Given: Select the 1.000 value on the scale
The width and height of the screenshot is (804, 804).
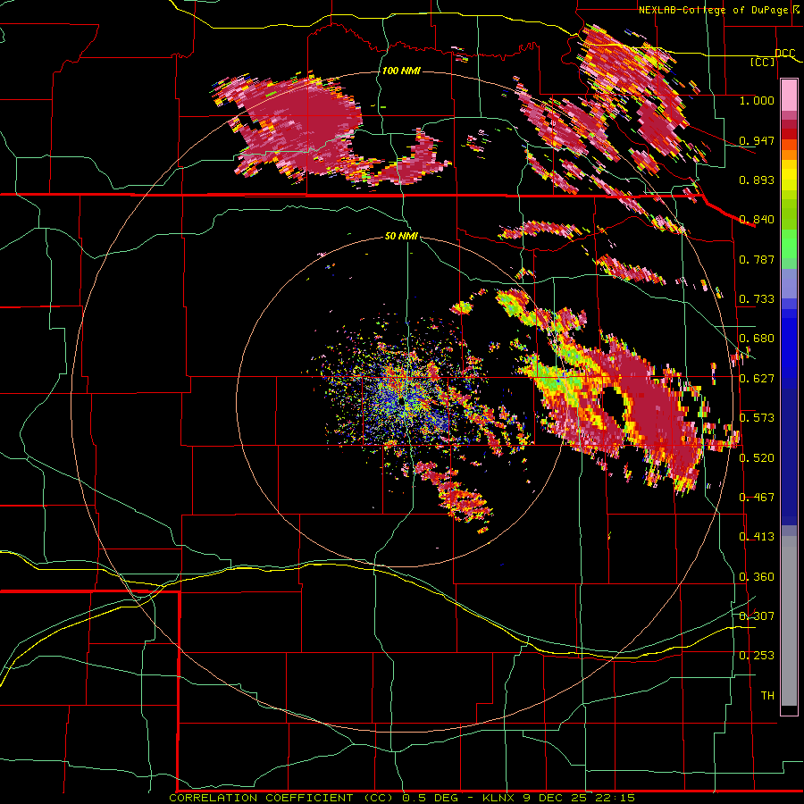Looking at the screenshot, I should [757, 100].
